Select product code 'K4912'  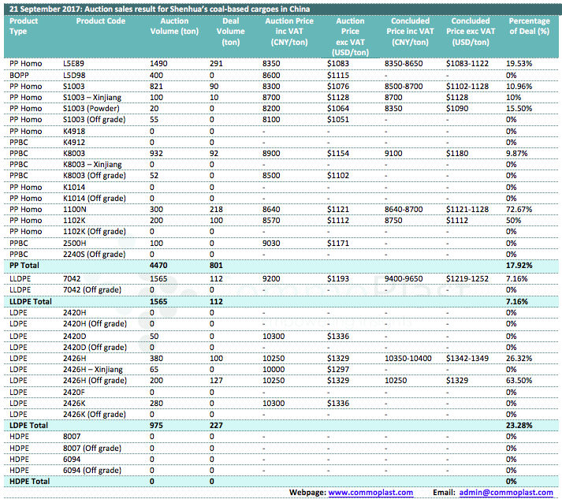74,143
